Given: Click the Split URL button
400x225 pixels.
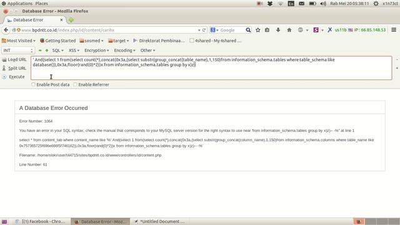Looking at the screenshot, I should pyautogui.click(x=14, y=68).
